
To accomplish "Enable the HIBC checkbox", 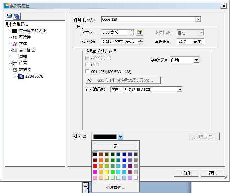I will click(87, 65).
